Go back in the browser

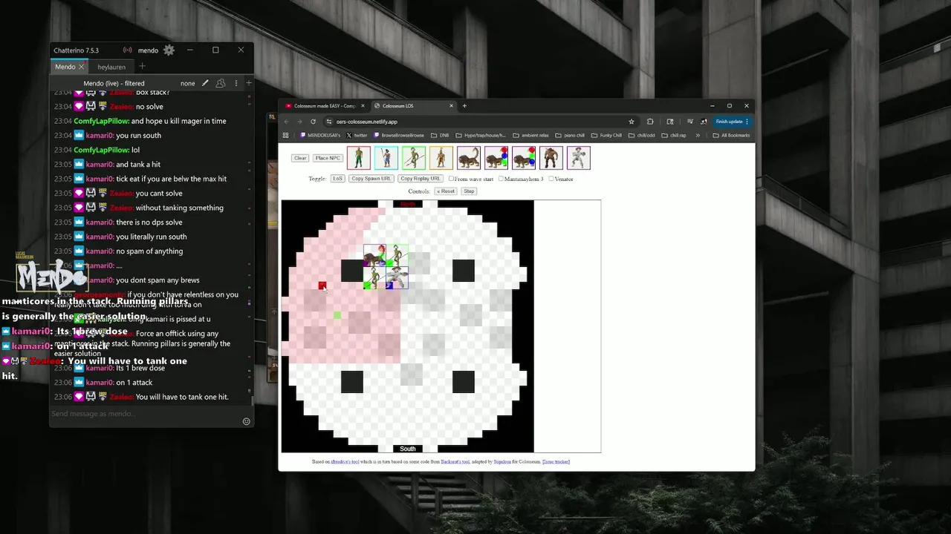tap(287, 122)
